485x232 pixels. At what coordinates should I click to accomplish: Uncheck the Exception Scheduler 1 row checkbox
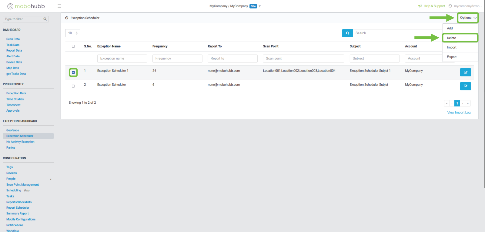73,72
